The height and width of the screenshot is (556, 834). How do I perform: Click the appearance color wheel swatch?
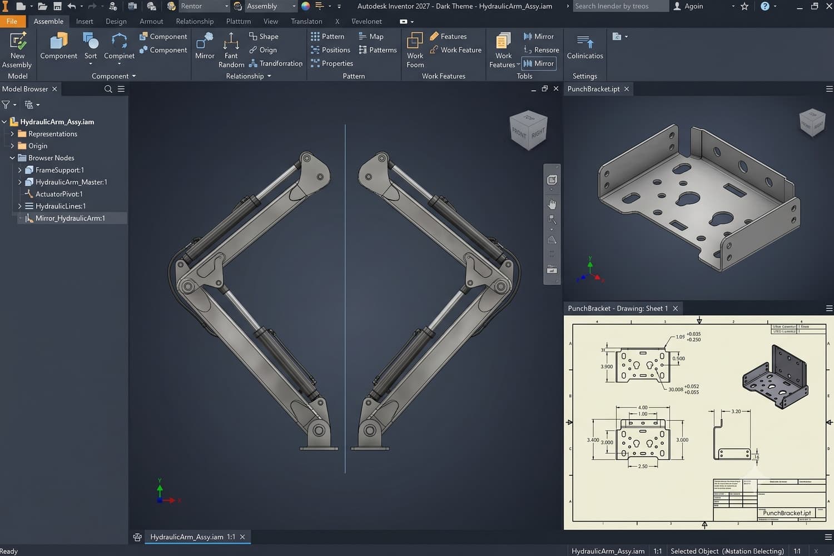coord(305,6)
